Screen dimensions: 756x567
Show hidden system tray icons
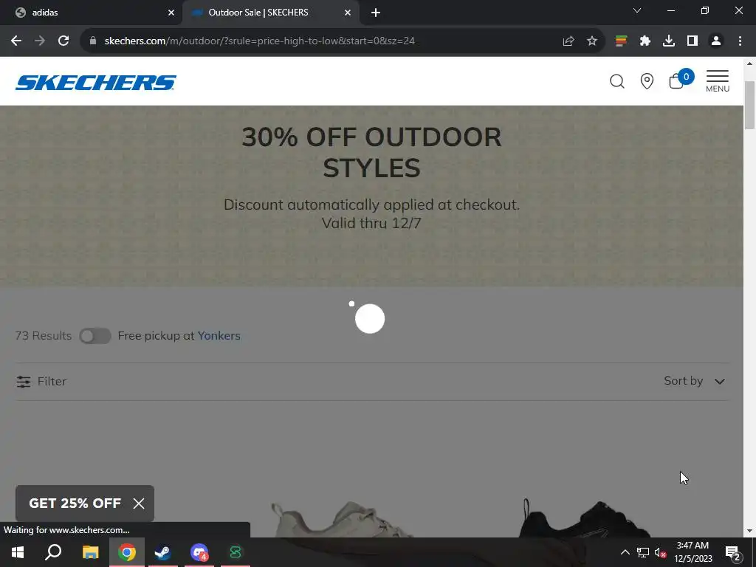pyautogui.click(x=625, y=552)
